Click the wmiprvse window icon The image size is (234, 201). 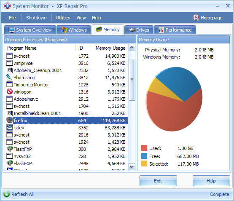coord(10,63)
